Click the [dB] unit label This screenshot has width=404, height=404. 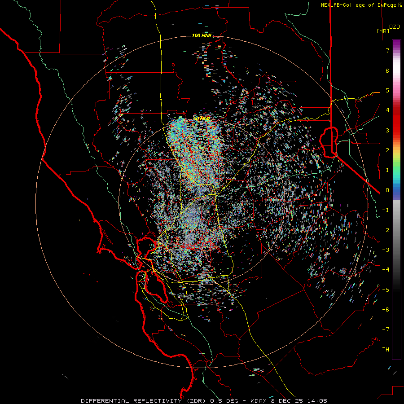coord(383,31)
